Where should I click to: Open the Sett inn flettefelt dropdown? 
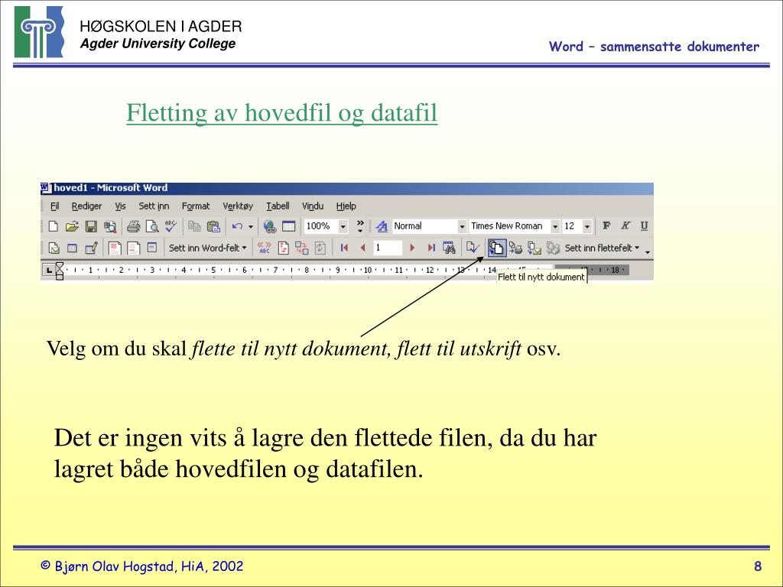602,248
